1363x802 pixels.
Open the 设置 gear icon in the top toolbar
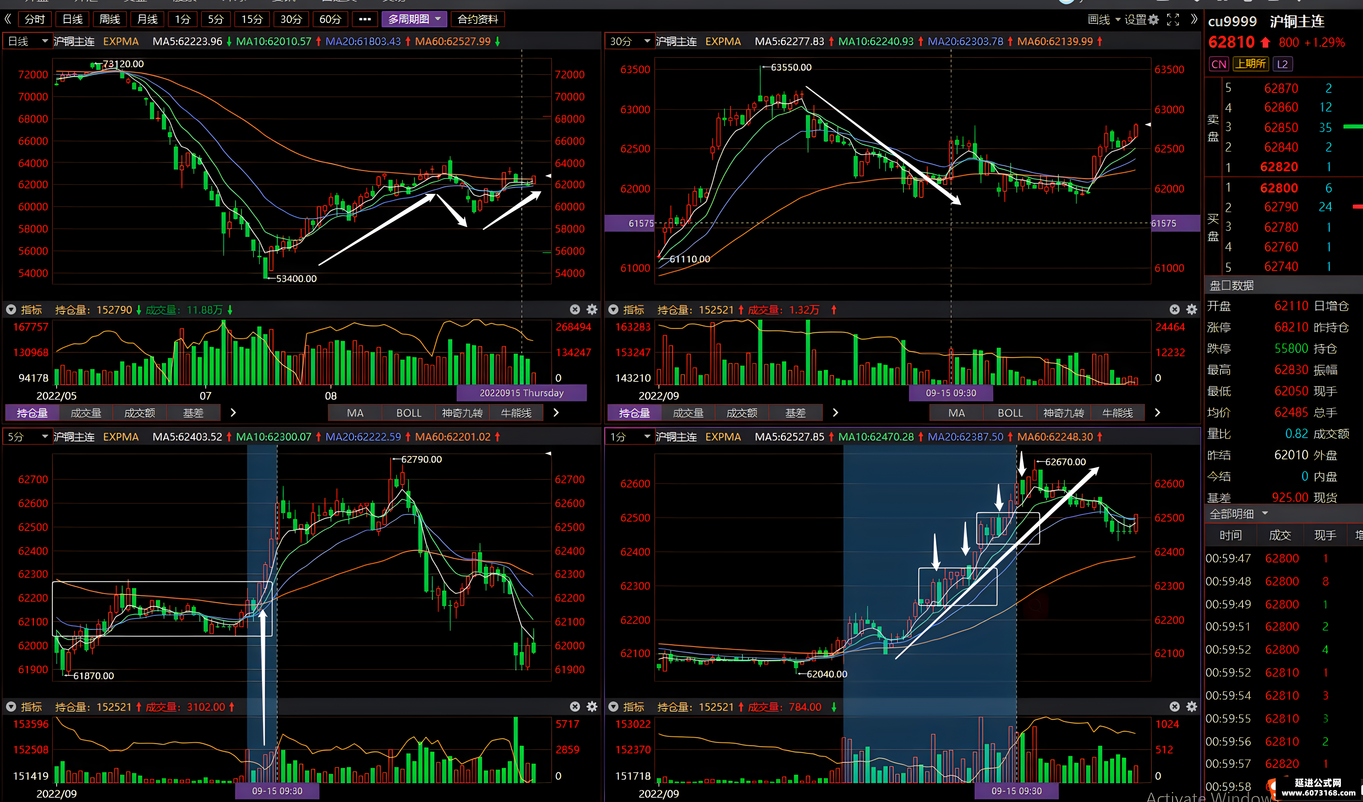(1154, 20)
